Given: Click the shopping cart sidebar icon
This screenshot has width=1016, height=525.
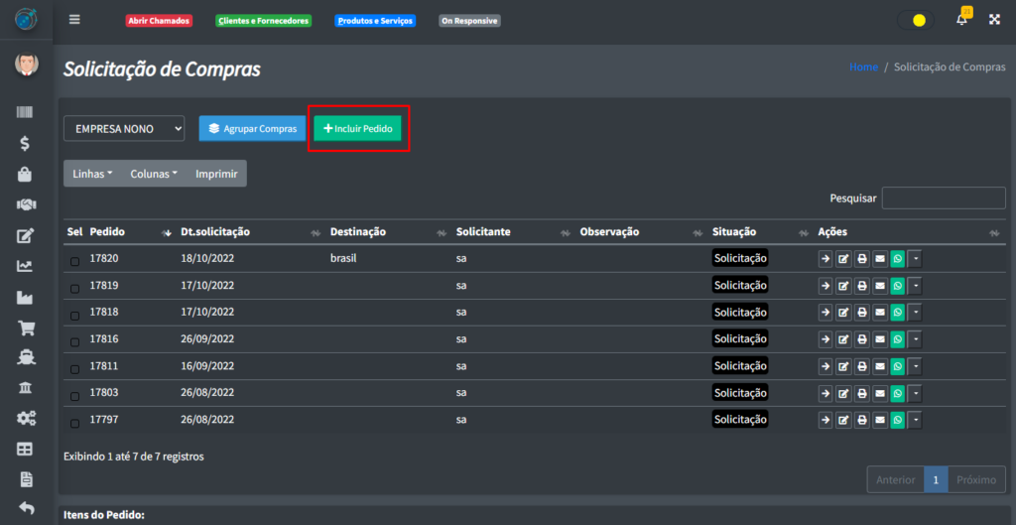Looking at the screenshot, I should point(26,328).
